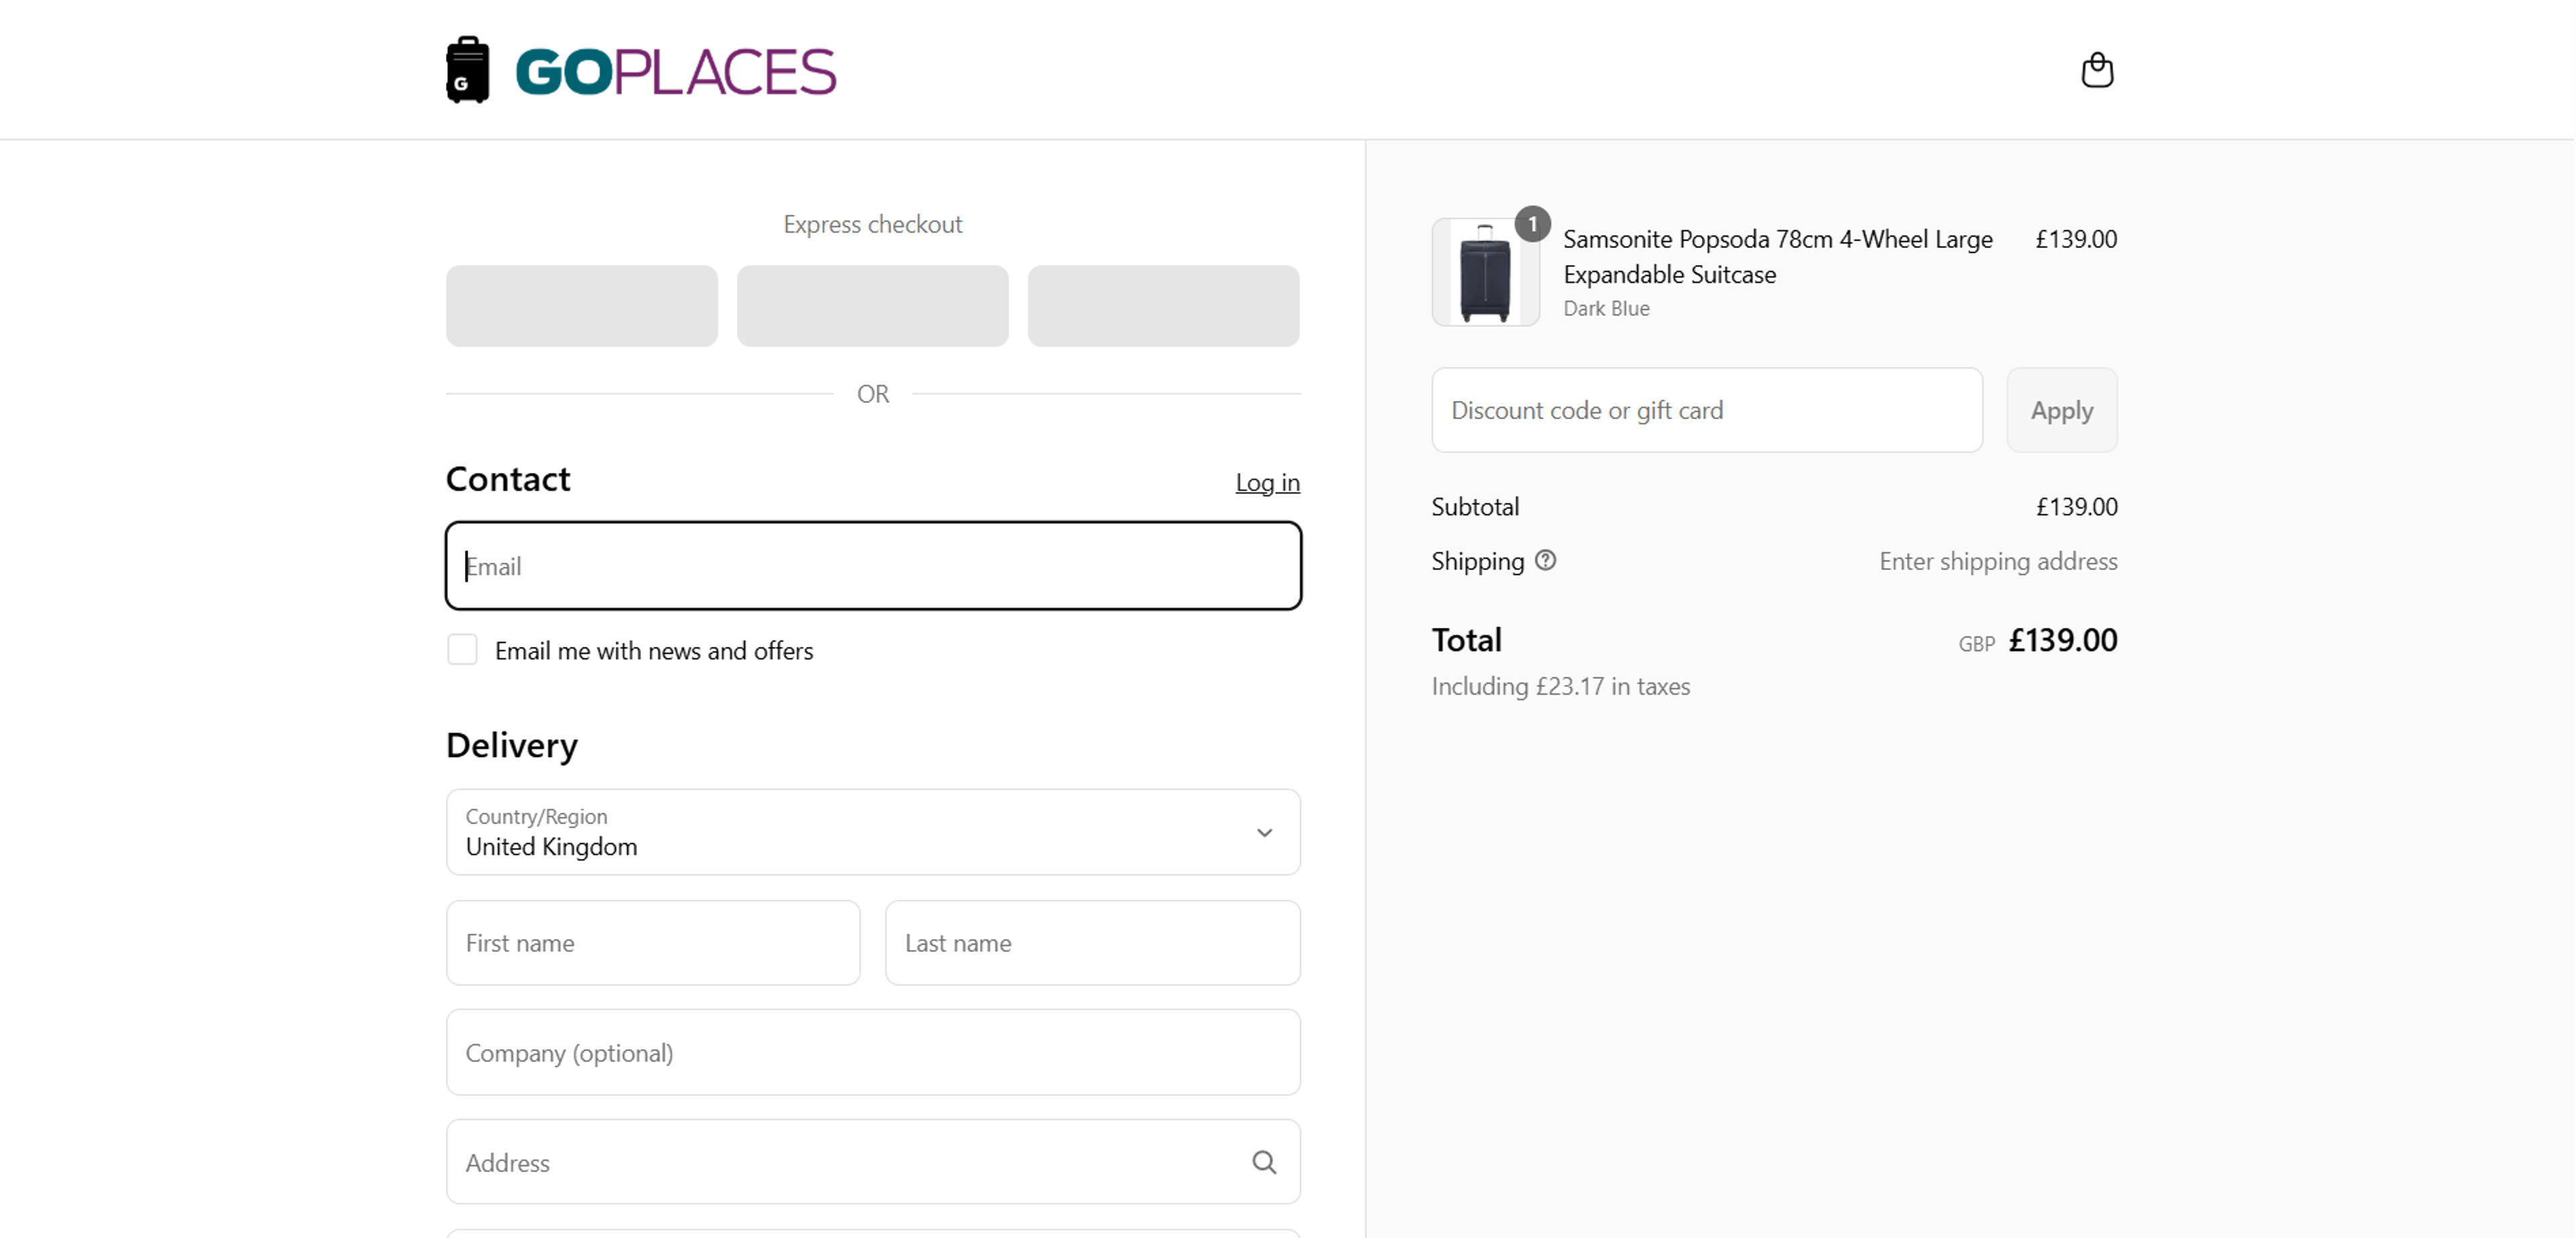Viewport: 2576px width, 1238px height.
Task: Click the Delivery section heading
Action: [x=512, y=746]
